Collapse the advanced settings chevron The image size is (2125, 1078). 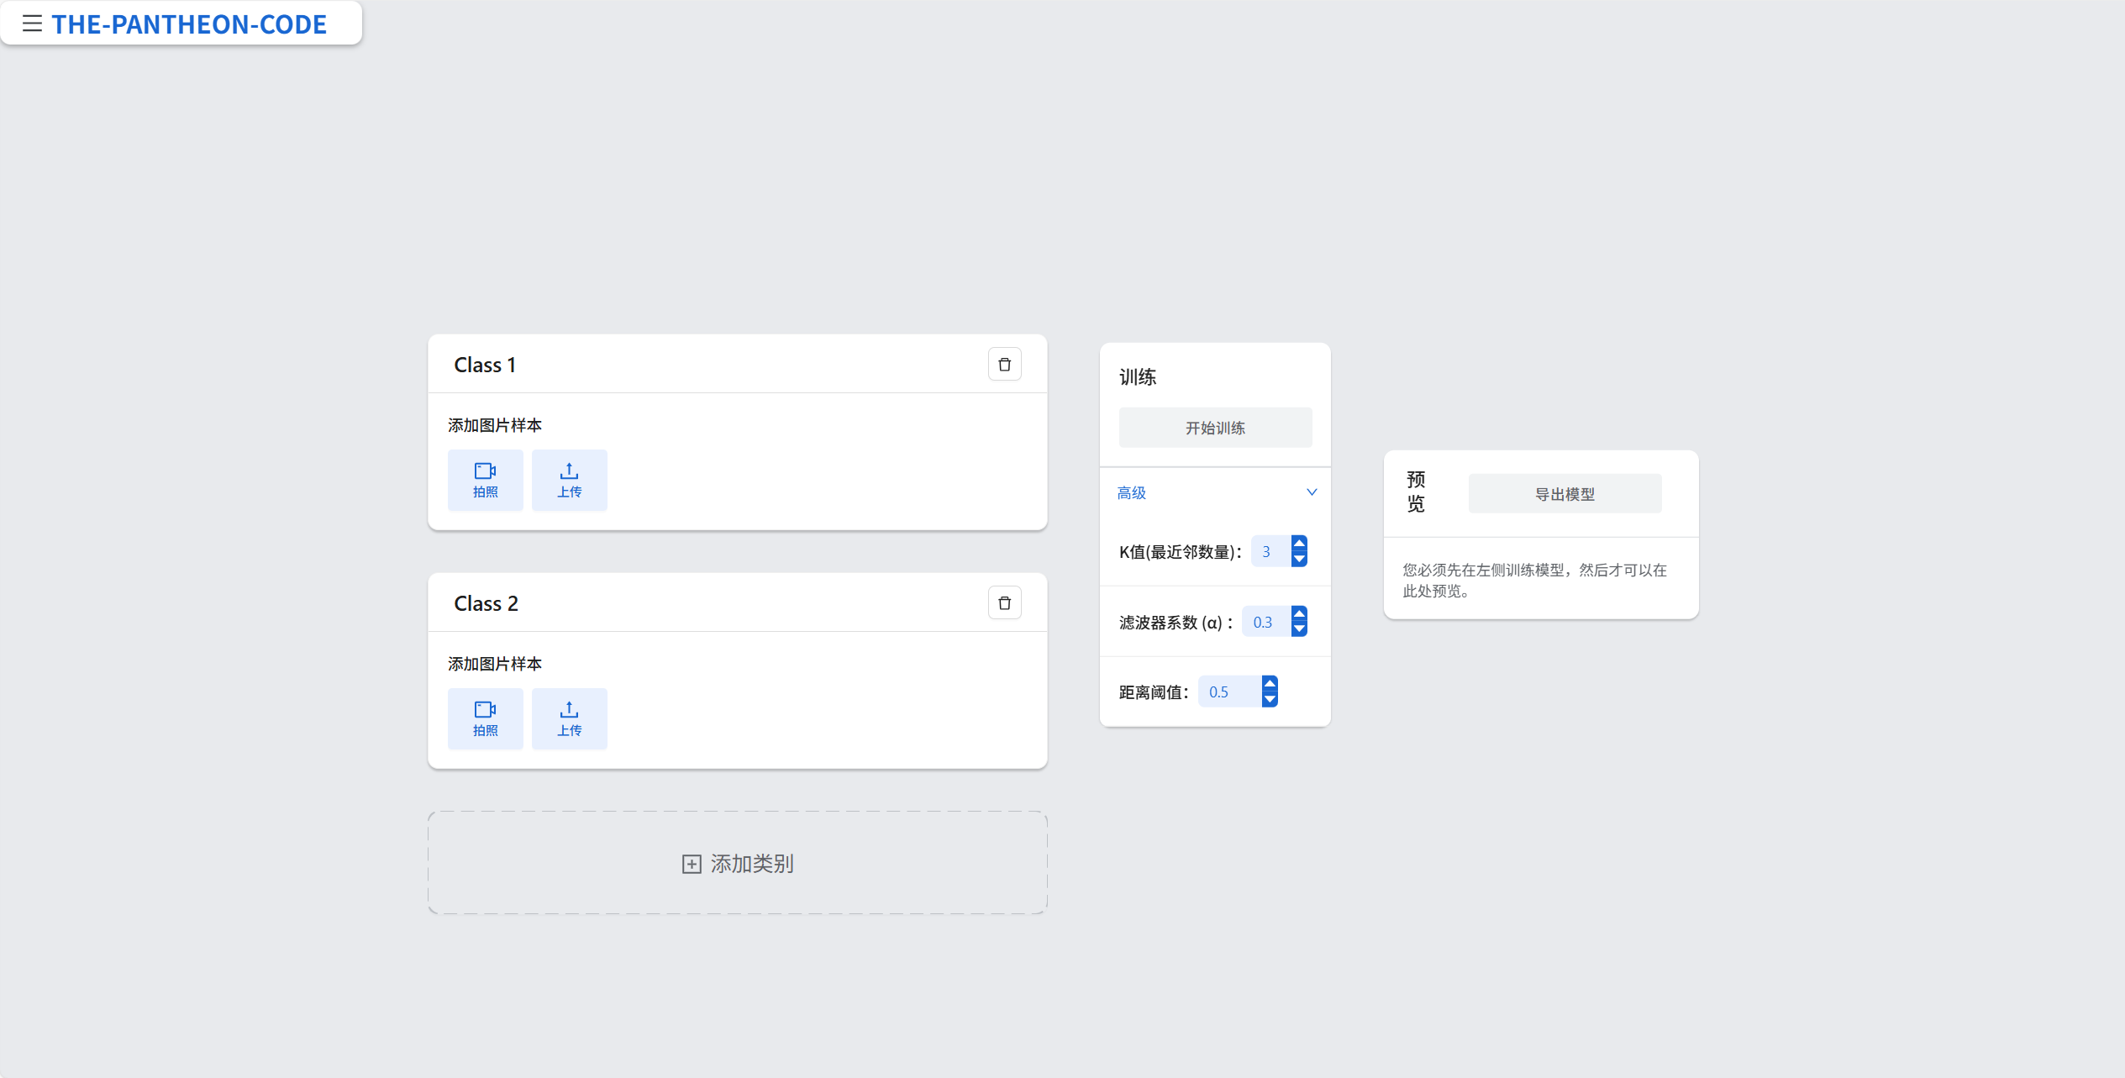pos(1311,492)
